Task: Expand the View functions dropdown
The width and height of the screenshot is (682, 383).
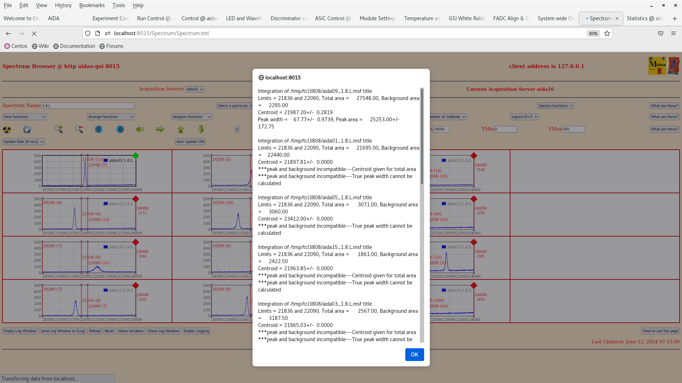Action: pos(24,117)
